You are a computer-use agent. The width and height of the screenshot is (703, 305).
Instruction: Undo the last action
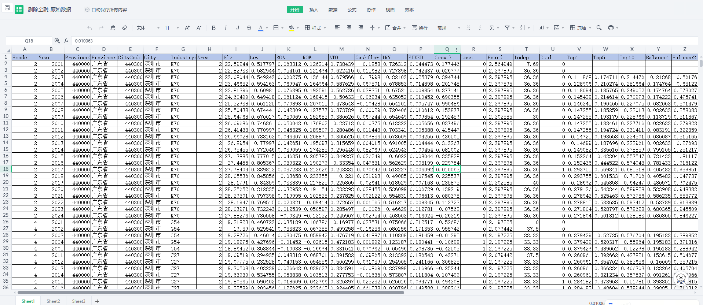coord(89,28)
